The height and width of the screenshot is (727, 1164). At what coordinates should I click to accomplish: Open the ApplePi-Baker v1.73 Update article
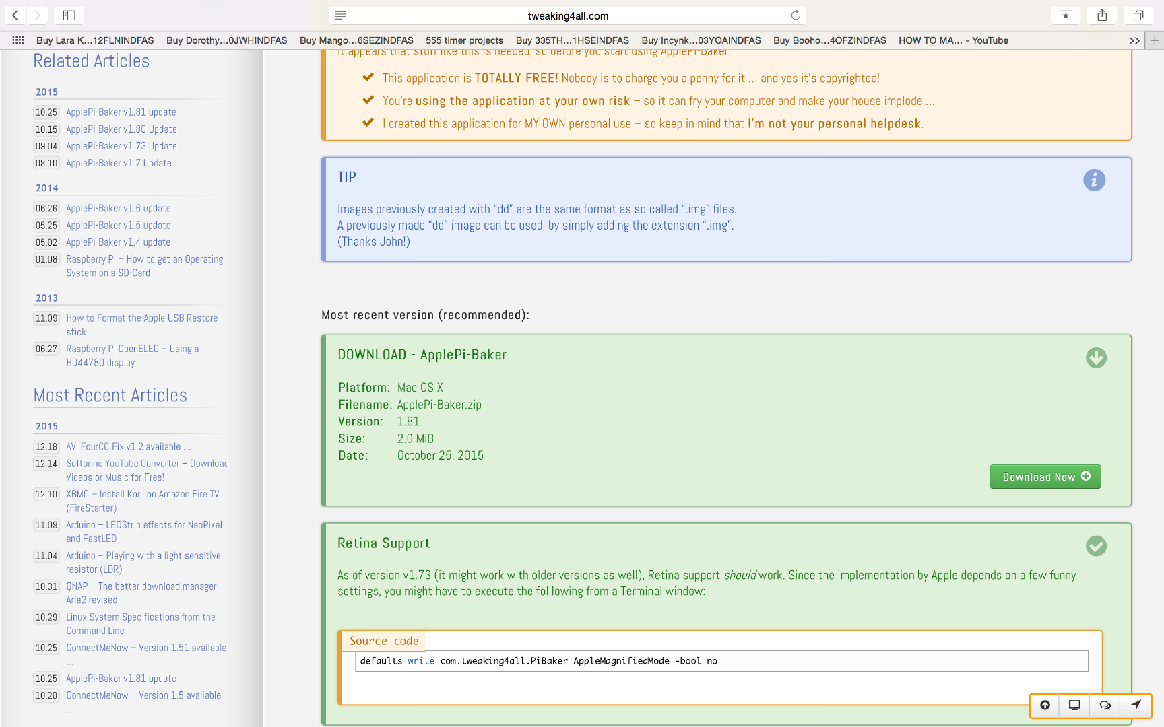121,146
